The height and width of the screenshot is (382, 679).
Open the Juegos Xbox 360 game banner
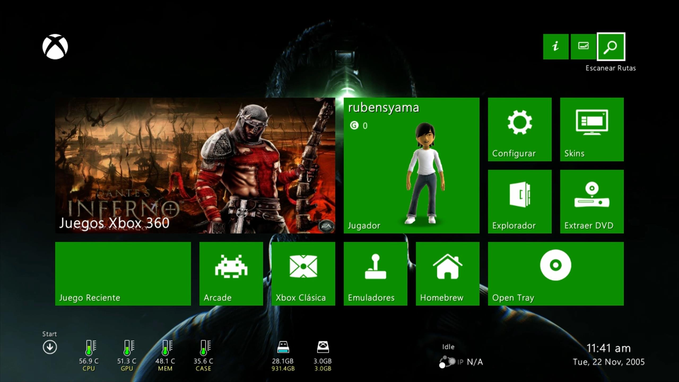point(195,166)
